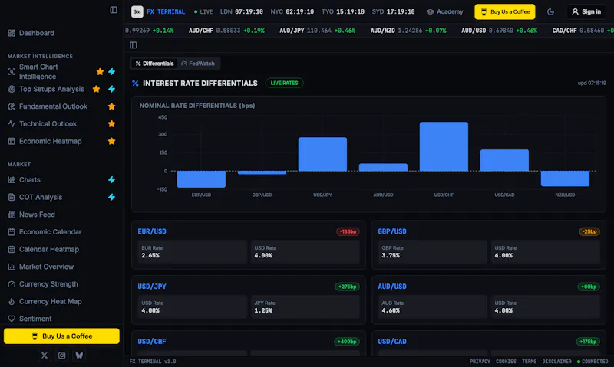
Task: Collapse the sidebar with the top panel icon
Action: (114, 10)
